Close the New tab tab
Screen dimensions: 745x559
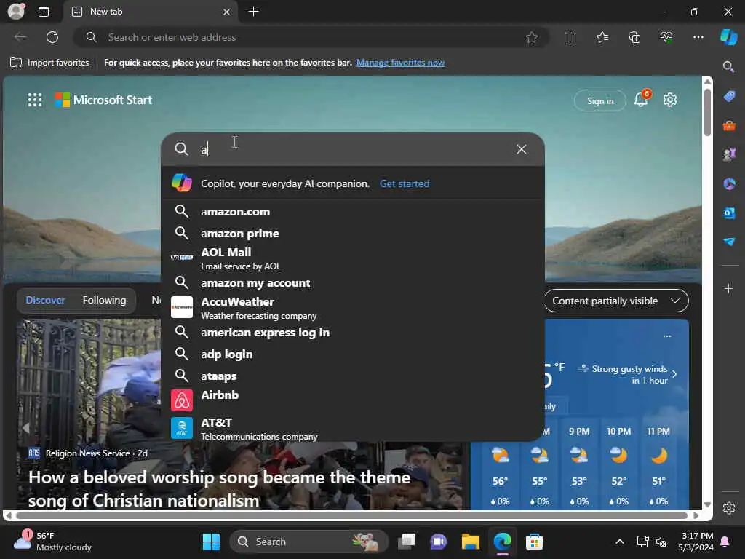227,12
